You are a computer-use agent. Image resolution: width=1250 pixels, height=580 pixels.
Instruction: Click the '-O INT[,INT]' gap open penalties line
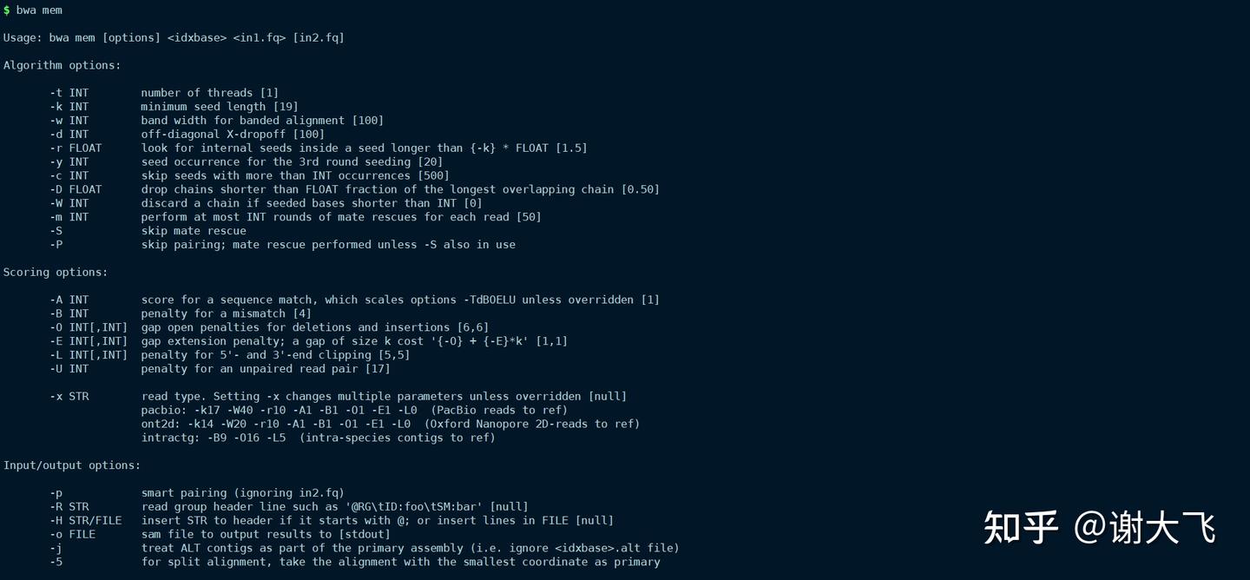[x=269, y=327]
